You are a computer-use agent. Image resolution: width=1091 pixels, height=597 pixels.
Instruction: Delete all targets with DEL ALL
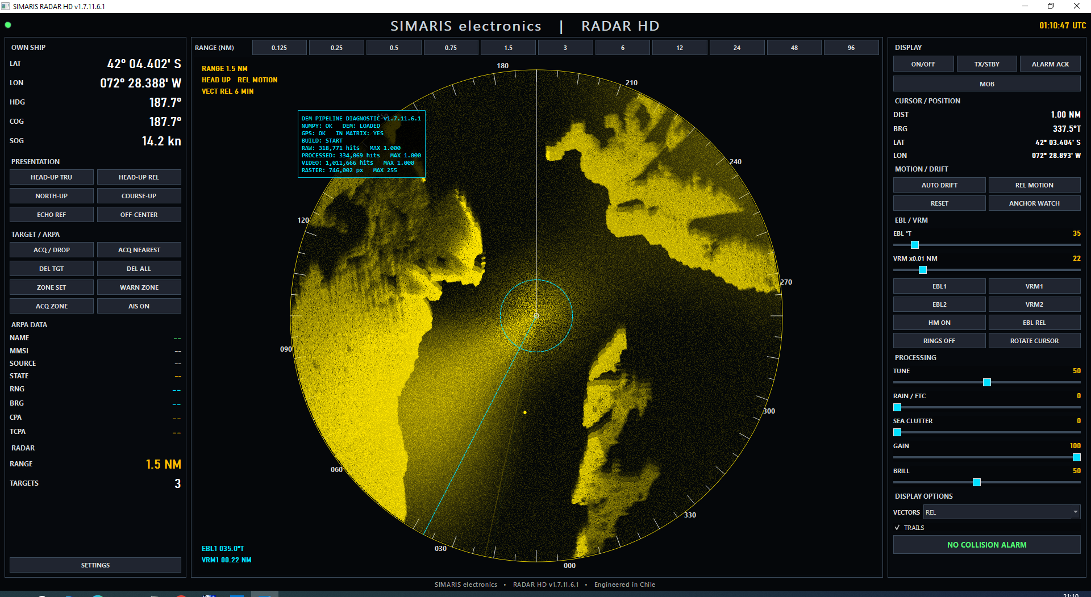139,269
